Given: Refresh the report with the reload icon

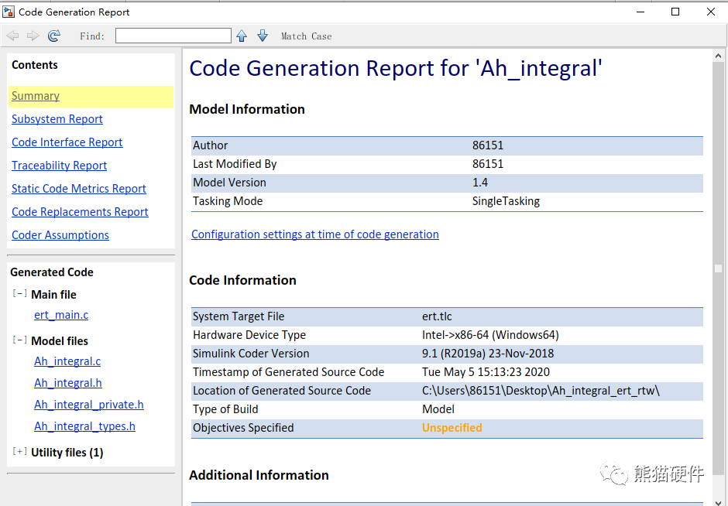Looking at the screenshot, I should pyautogui.click(x=54, y=36).
